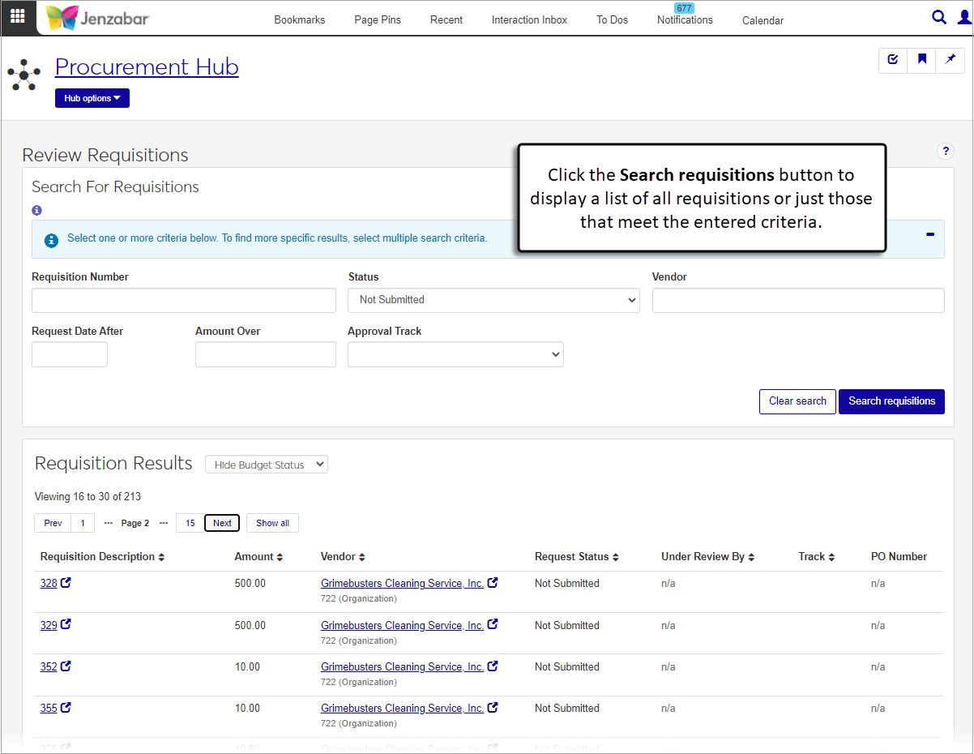Click the Requisition Number input field
The height and width of the screenshot is (754, 974).
coord(183,300)
